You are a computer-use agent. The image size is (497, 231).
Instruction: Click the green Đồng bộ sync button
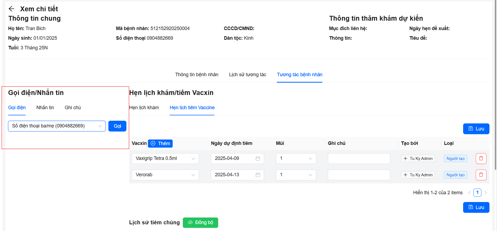[x=200, y=223]
